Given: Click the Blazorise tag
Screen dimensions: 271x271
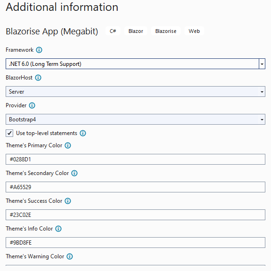Looking at the screenshot, I should (166, 31).
